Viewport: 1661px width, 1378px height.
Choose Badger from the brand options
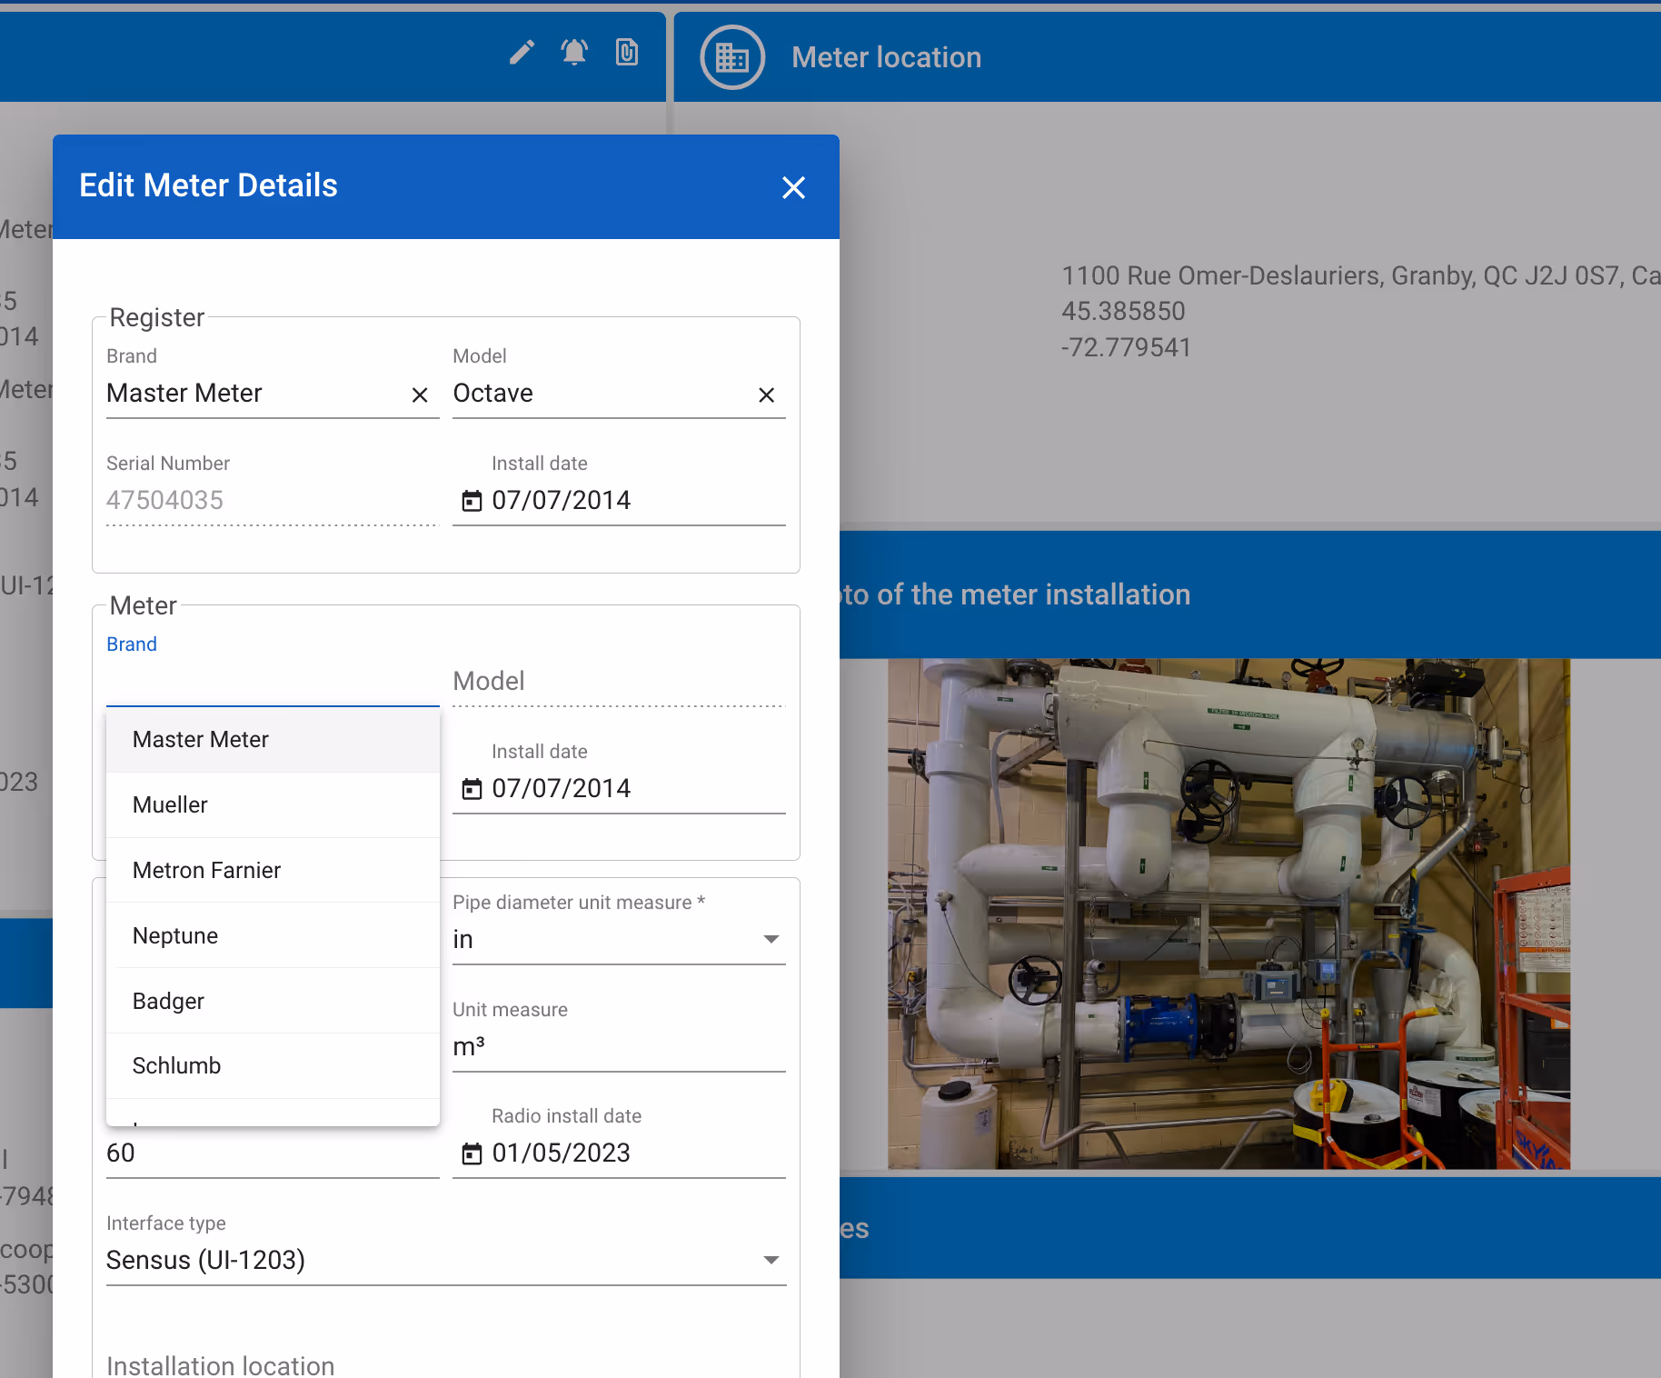point(169,1002)
